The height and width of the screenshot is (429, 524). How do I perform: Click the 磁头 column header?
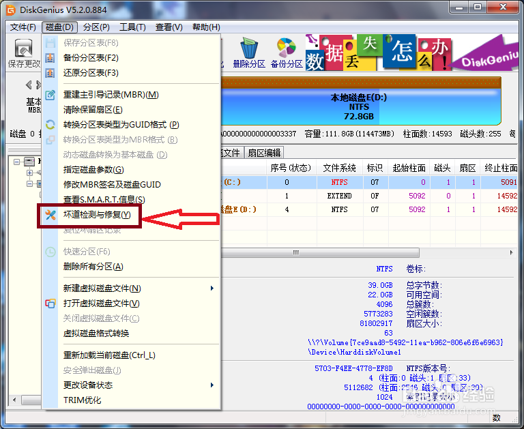coord(442,168)
